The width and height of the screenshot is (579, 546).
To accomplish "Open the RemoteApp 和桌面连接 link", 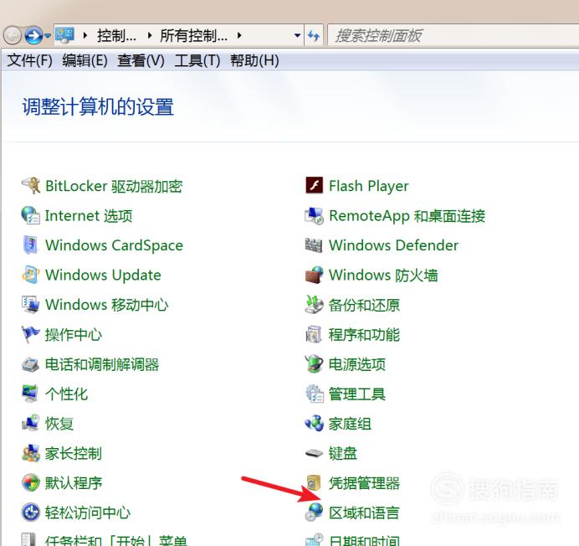I will pyautogui.click(x=407, y=215).
